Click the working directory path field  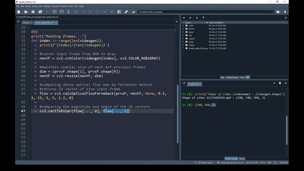[x=205, y=12]
